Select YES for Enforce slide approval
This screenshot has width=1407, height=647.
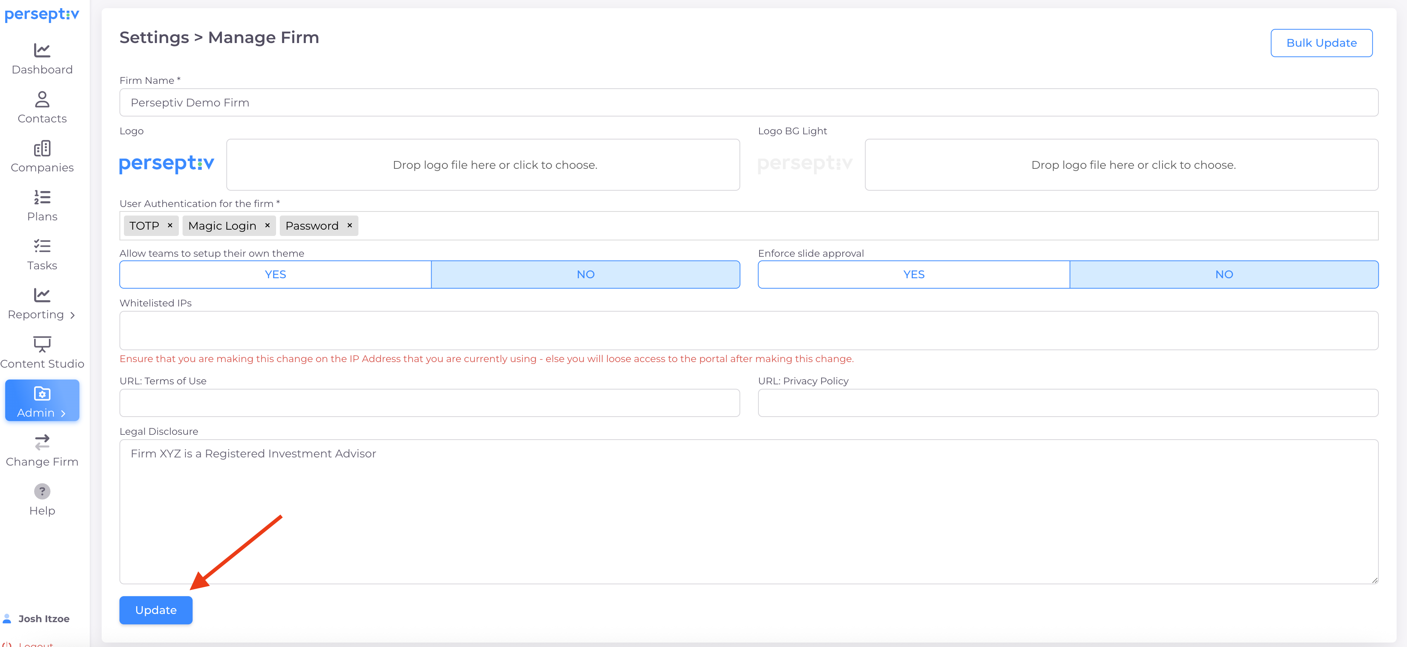tap(913, 275)
